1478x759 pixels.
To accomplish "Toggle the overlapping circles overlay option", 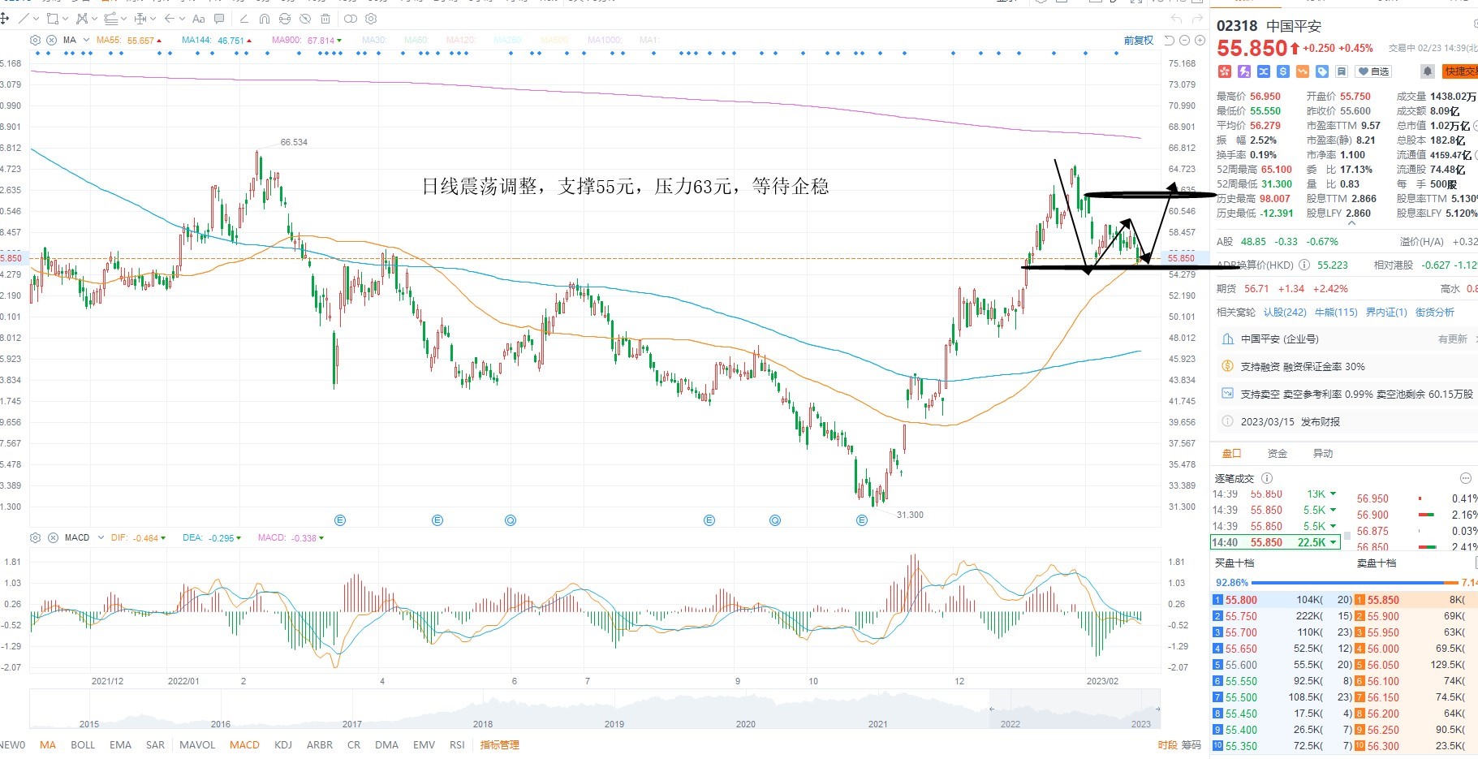I will (351, 19).
